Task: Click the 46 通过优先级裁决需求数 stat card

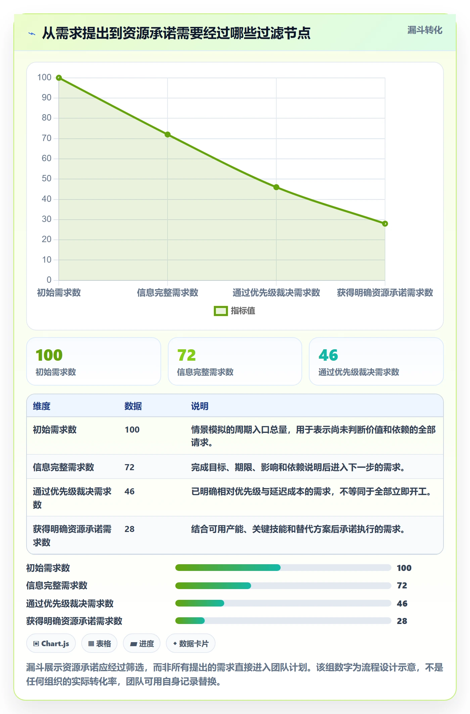Action: point(376,361)
